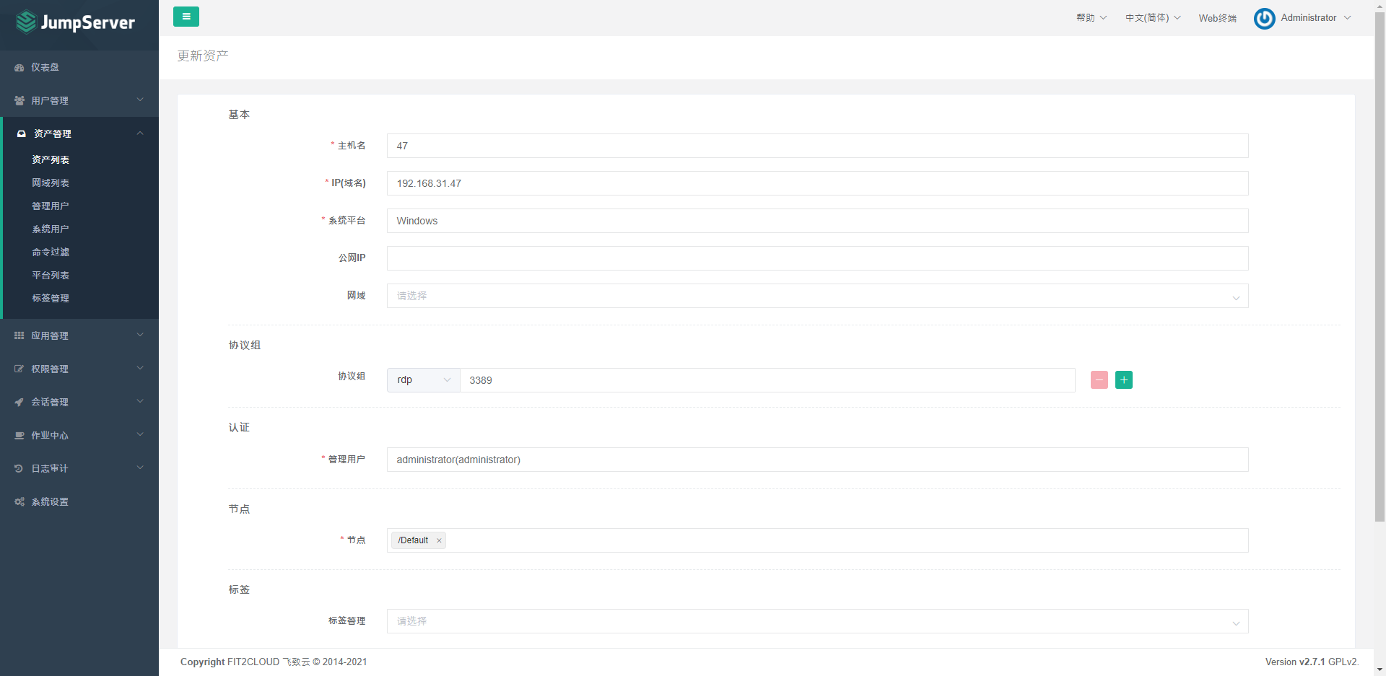Image resolution: width=1386 pixels, height=676 pixels.
Task: Click the 主机名 input field
Action: (817, 146)
